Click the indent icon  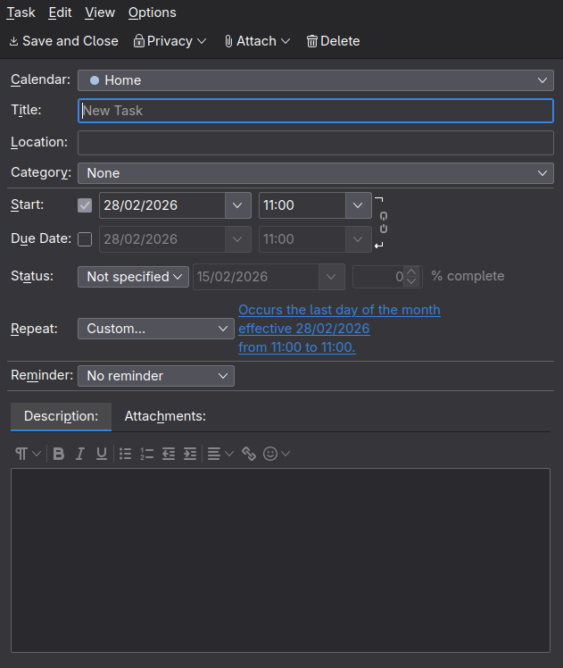pos(190,454)
